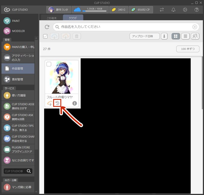Click the works list vertical scrollbar
204x195 pixels.
tap(202, 83)
